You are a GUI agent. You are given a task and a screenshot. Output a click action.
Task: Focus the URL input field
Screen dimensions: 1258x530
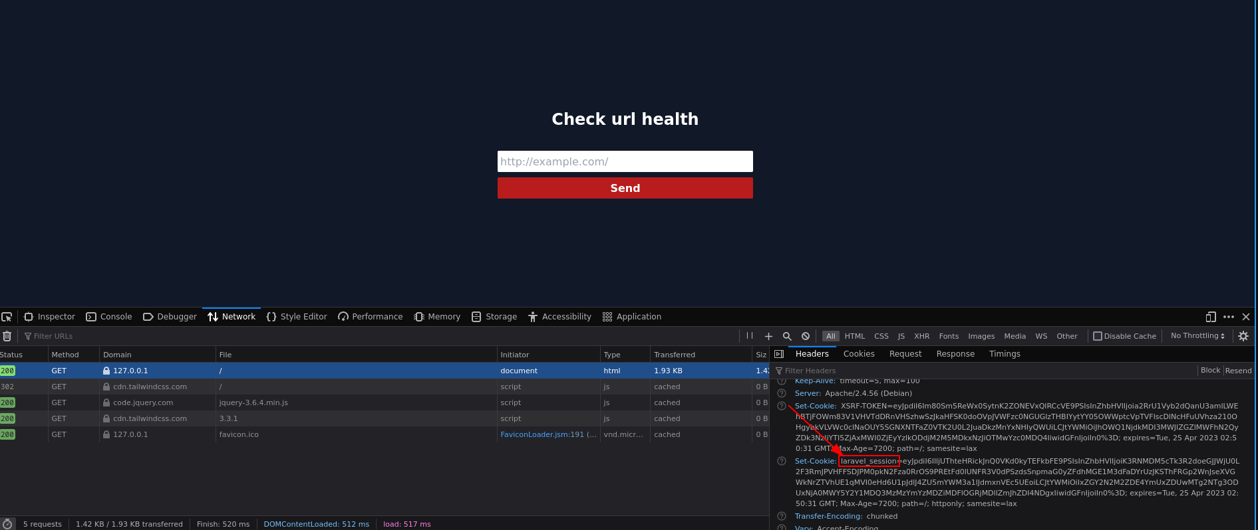(625, 161)
